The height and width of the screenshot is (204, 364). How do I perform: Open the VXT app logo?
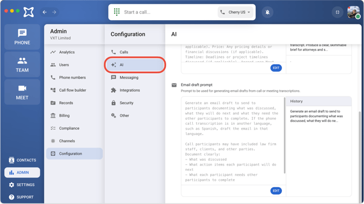[x=29, y=12]
